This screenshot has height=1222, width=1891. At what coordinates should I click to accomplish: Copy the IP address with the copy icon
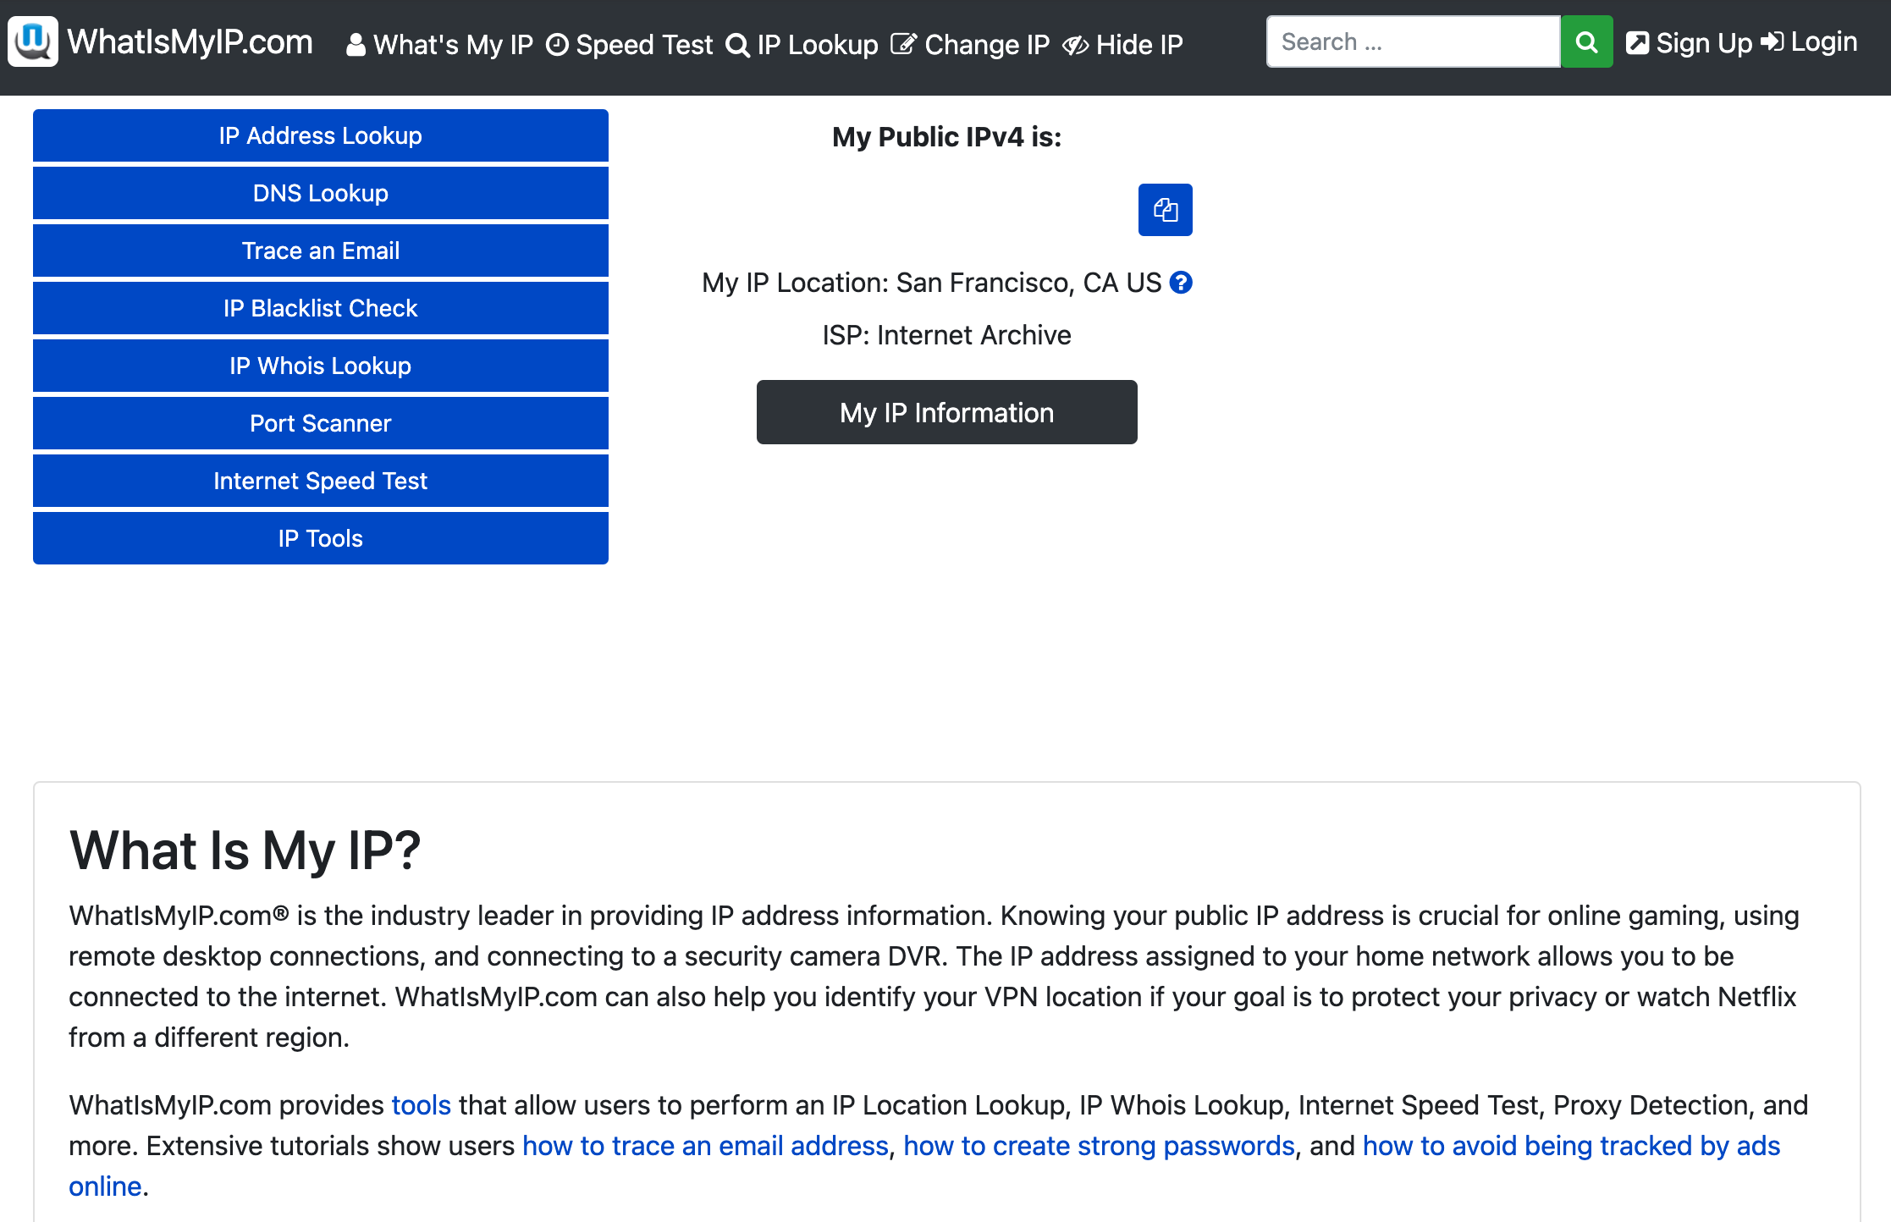(1165, 210)
